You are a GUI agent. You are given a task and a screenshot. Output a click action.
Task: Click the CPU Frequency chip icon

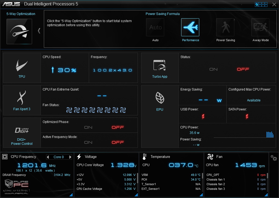[5, 157]
